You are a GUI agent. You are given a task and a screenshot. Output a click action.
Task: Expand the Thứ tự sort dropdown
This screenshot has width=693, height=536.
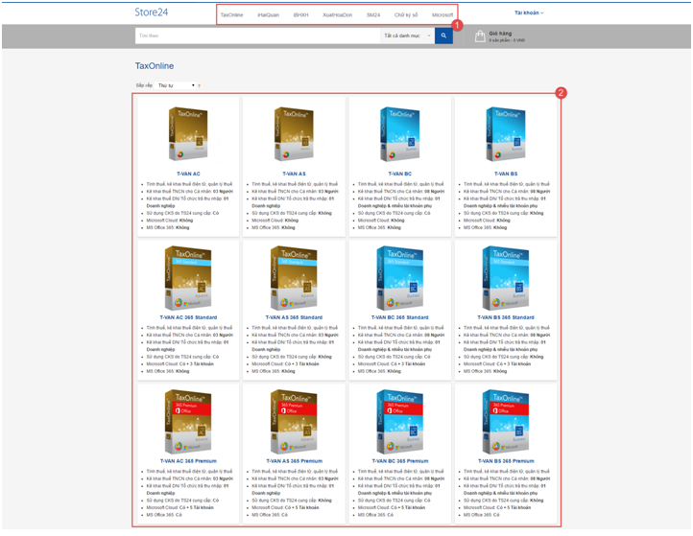[177, 85]
